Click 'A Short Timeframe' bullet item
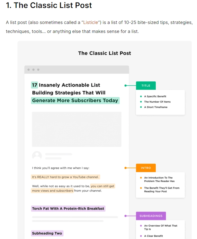Screen dimensions: 197x239 156,107
